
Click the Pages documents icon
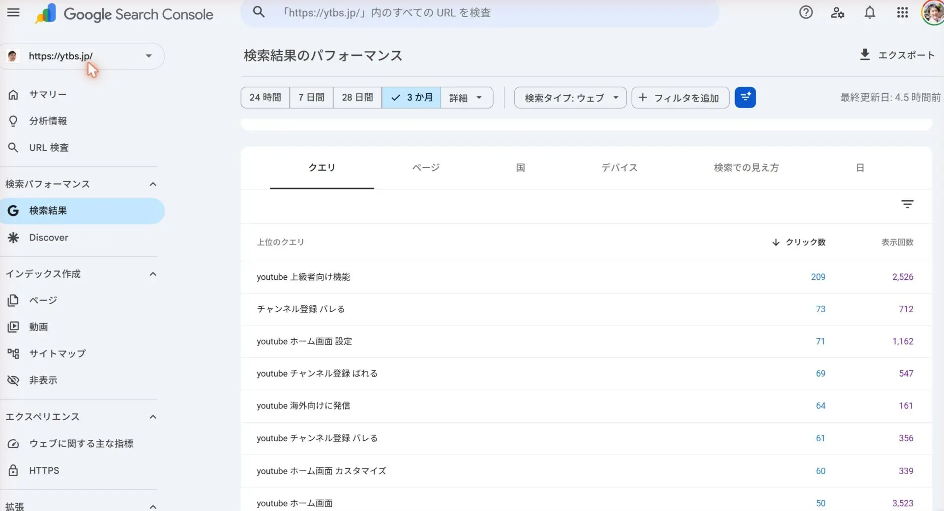point(13,300)
